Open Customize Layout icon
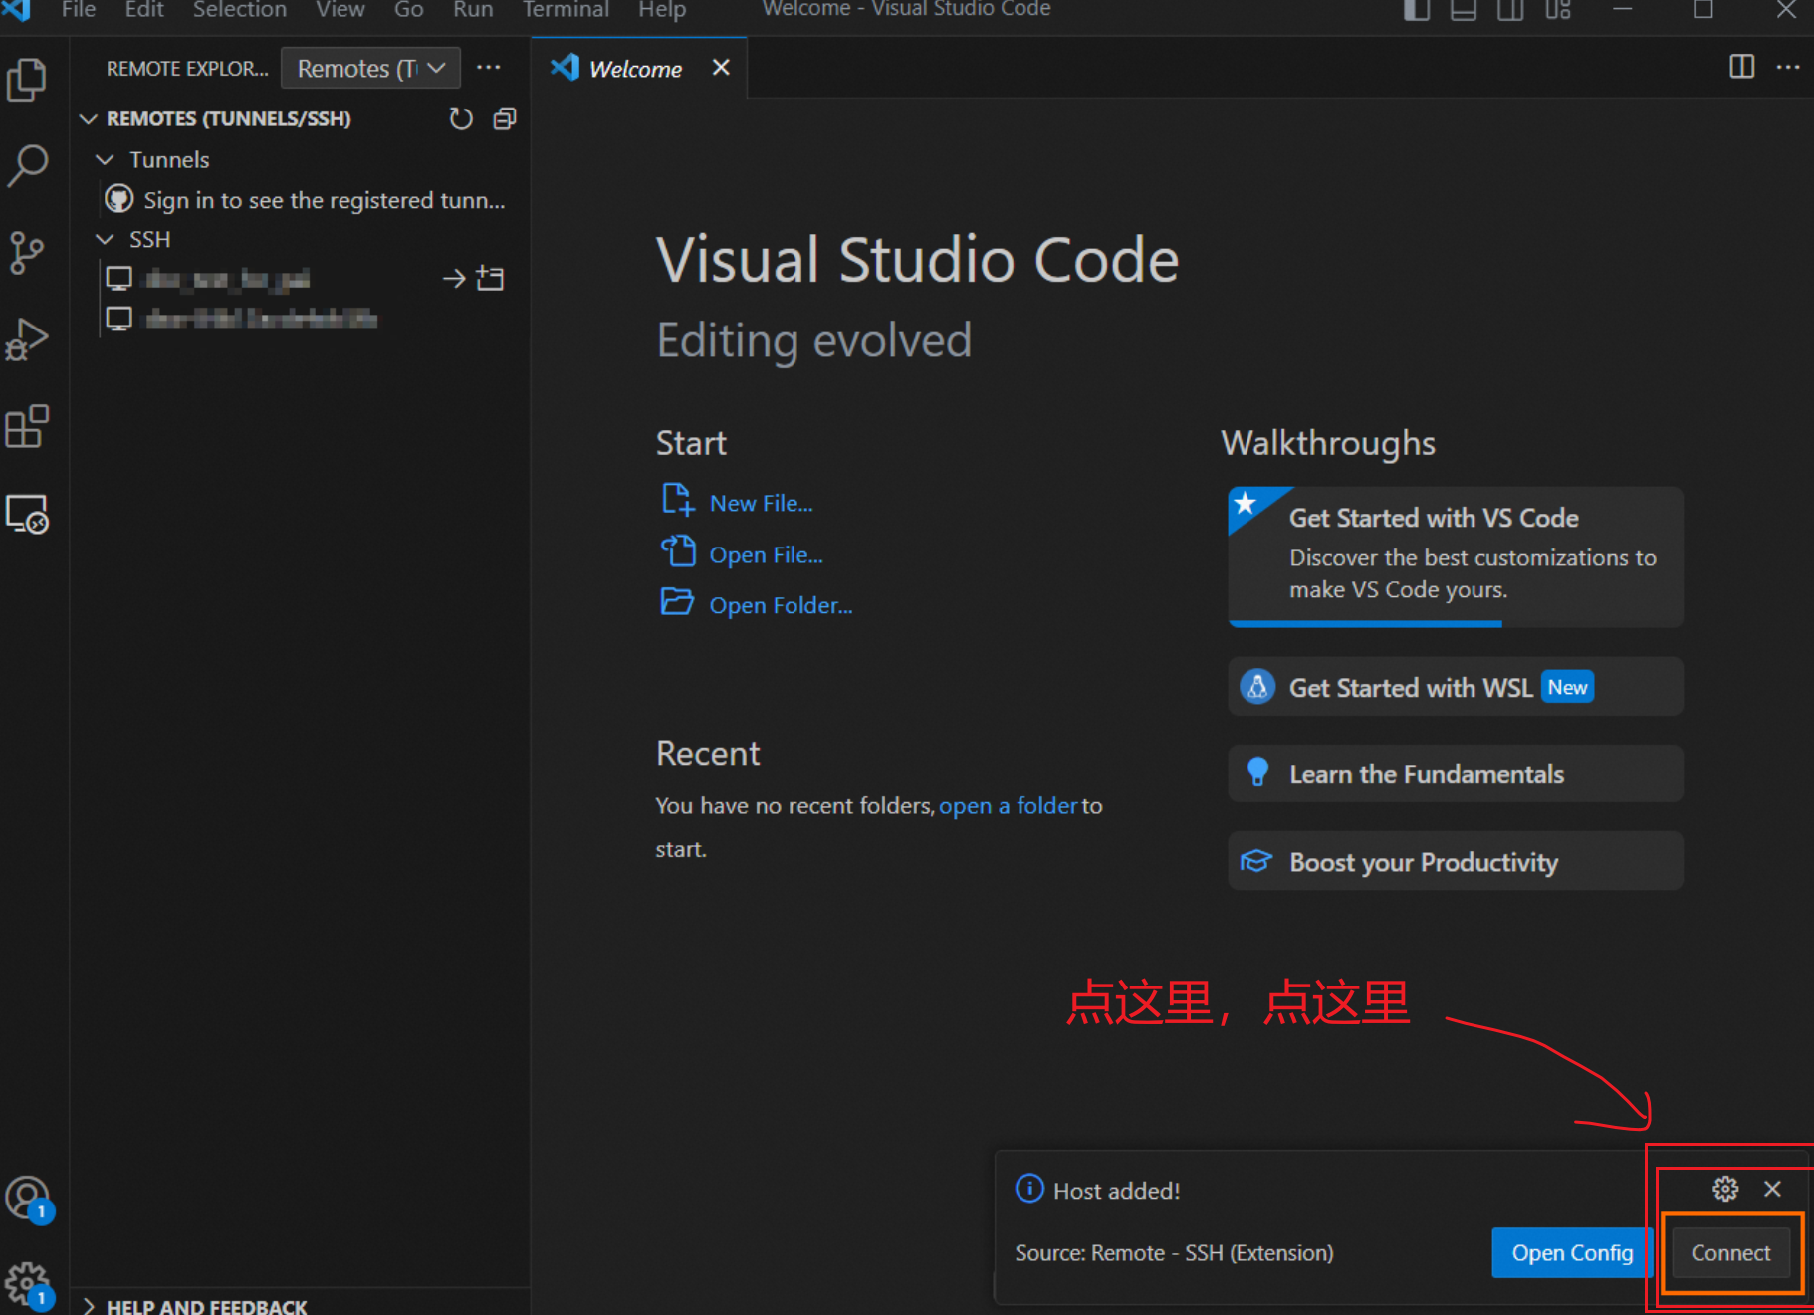The width and height of the screenshot is (1814, 1315). 1558,10
